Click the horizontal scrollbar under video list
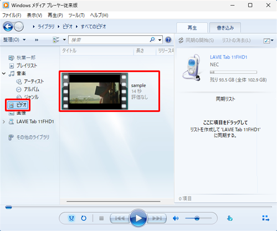This screenshot has width=277, height=231. pos(114,201)
